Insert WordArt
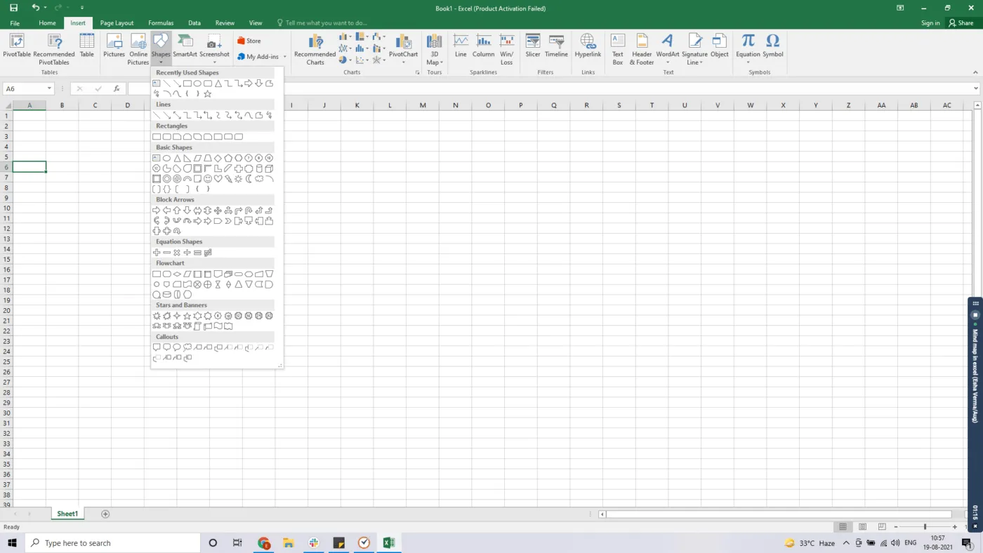Image resolution: width=983 pixels, height=553 pixels. [x=666, y=49]
